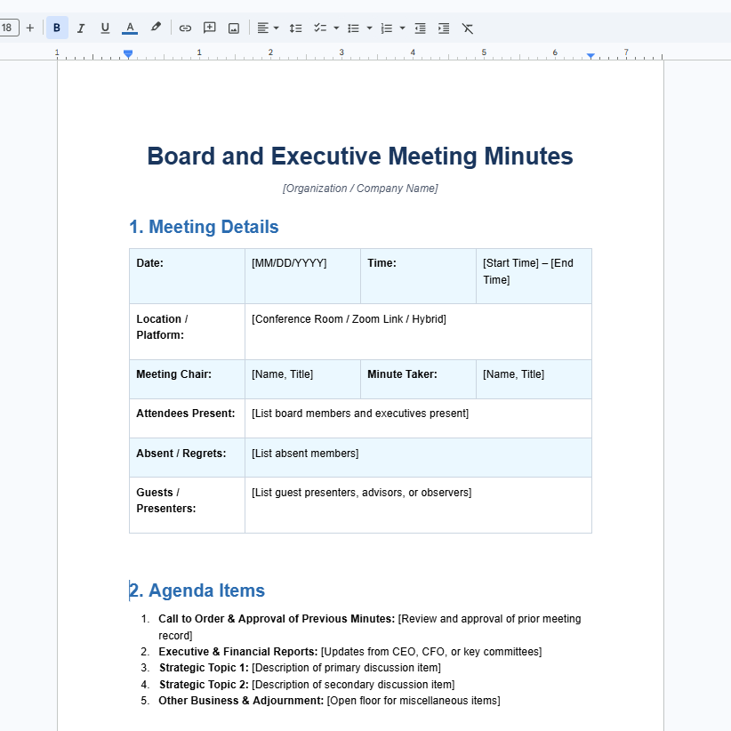The height and width of the screenshot is (731, 731).
Task: Open the text color picker
Action: (x=130, y=28)
